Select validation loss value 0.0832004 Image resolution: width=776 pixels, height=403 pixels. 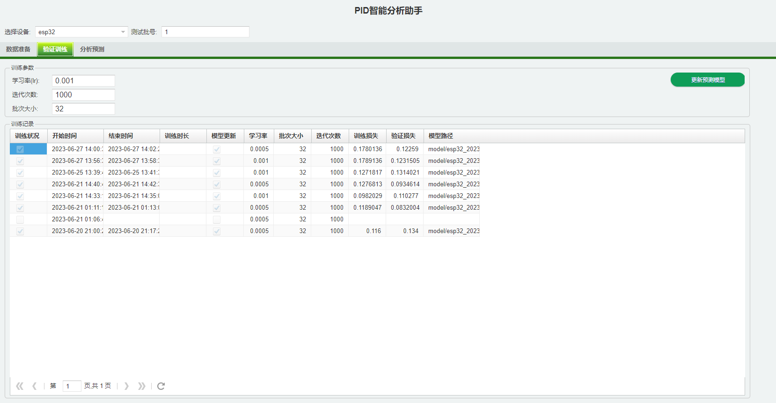point(405,207)
